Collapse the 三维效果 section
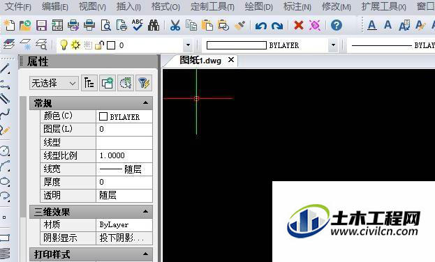The image size is (435, 262). [x=145, y=212]
